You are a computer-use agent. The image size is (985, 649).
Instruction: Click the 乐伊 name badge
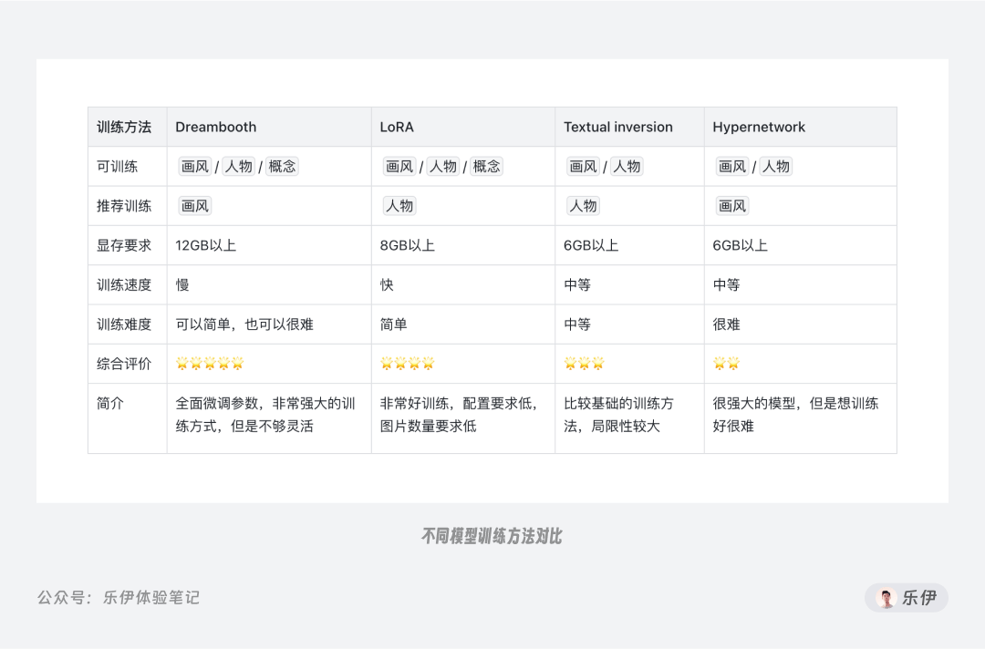(x=907, y=598)
